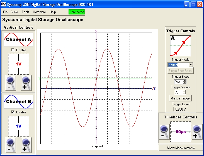Open the Hardware menu

39,12
